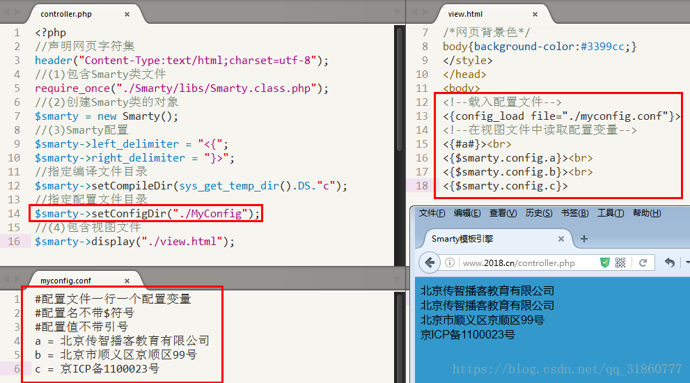
Task: Open the QR code icon in address bar
Action: tap(620, 263)
